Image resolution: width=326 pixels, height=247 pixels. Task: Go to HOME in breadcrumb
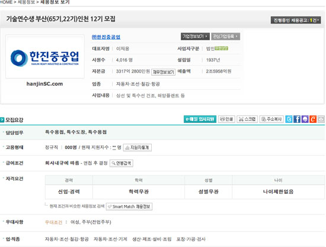[6, 2]
